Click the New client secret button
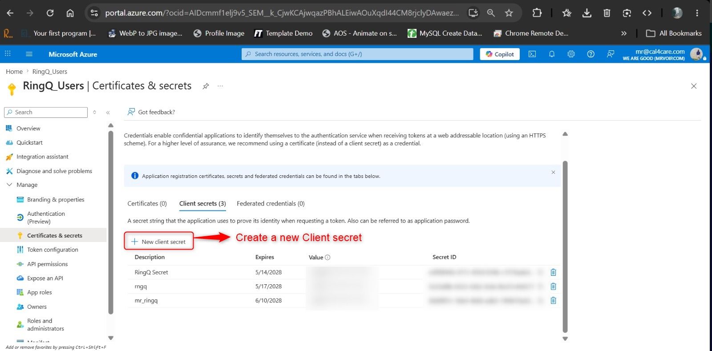 pos(159,242)
